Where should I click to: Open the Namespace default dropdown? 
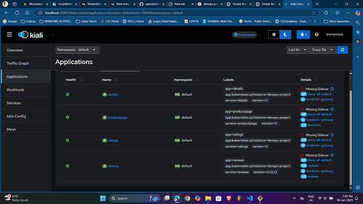click(77, 50)
